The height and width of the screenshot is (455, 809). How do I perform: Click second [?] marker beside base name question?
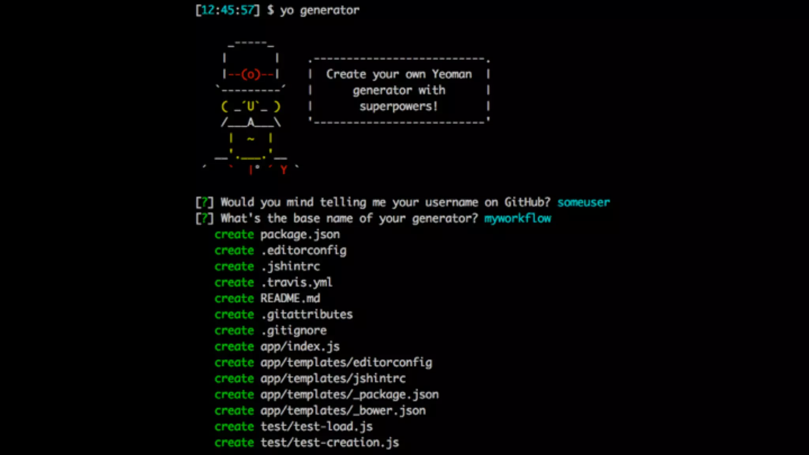coord(205,218)
